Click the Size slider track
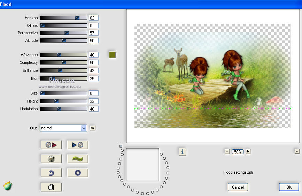 click(x=63, y=93)
